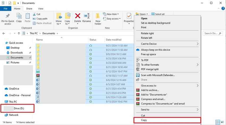Click the Paste clipboard icon
Image resolution: width=226 pixels, height=125 pixels.
point(28,16)
